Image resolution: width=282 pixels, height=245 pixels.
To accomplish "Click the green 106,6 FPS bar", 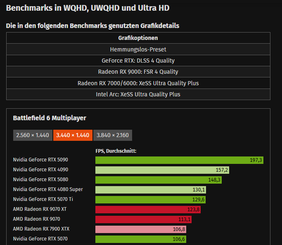I will click(x=141, y=239).
